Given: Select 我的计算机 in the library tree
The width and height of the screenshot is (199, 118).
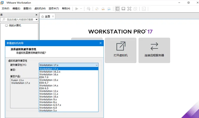Looking at the screenshot, I should click(x=15, y=26).
